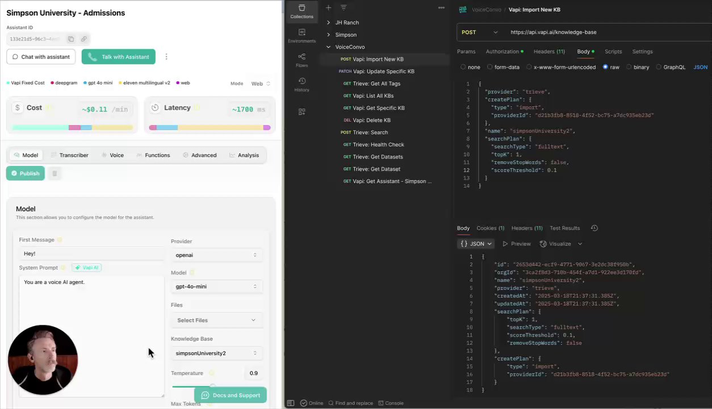The height and width of the screenshot is (409, 712).
Task: Open the dropdown arrow next to Visualize
Action: click(x=580, y=244)
